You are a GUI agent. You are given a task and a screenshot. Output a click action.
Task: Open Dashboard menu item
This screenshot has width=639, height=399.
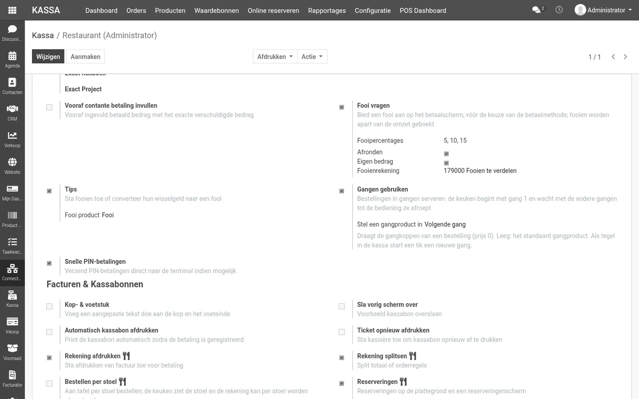[x=101, y=10]
